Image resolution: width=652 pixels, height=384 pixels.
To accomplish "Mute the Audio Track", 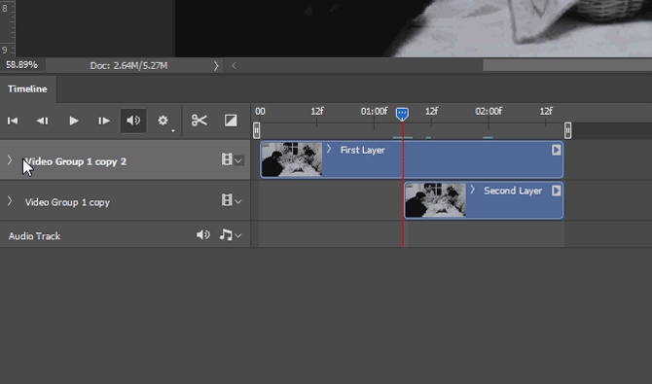I will point(203,235).
